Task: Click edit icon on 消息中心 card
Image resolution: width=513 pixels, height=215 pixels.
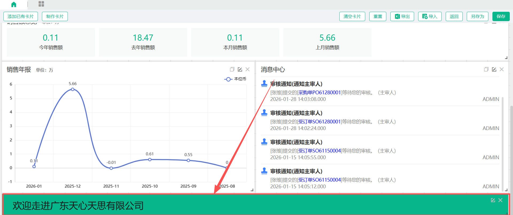Action: [x=494, y=69]
